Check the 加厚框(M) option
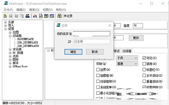 point(98,75)
